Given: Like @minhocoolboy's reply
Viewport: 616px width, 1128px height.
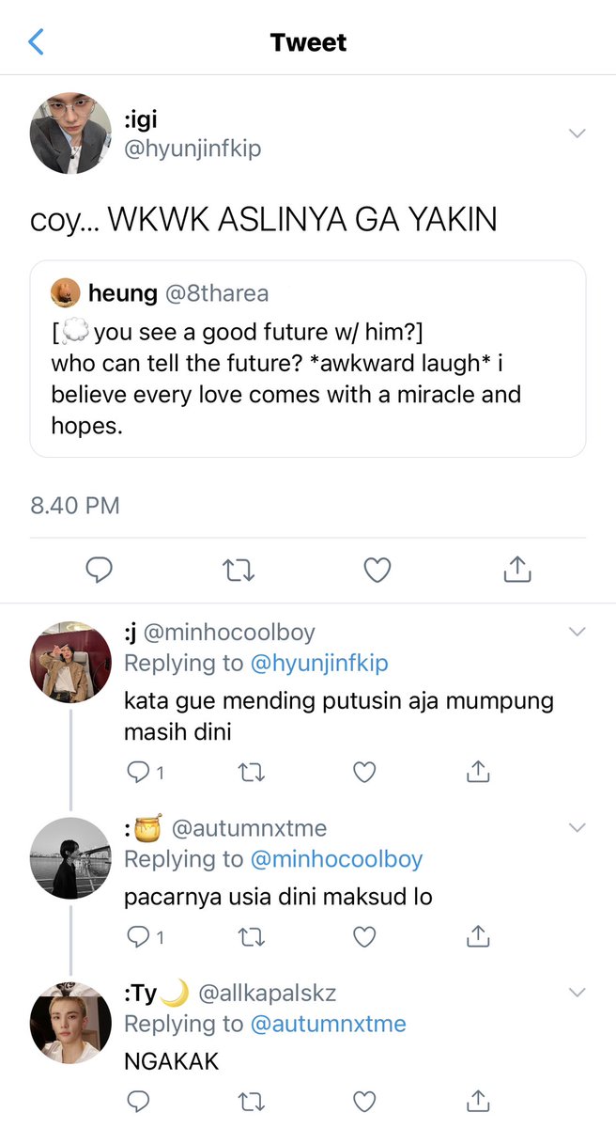Looking at the screenshot, I should tap(364, 773).
